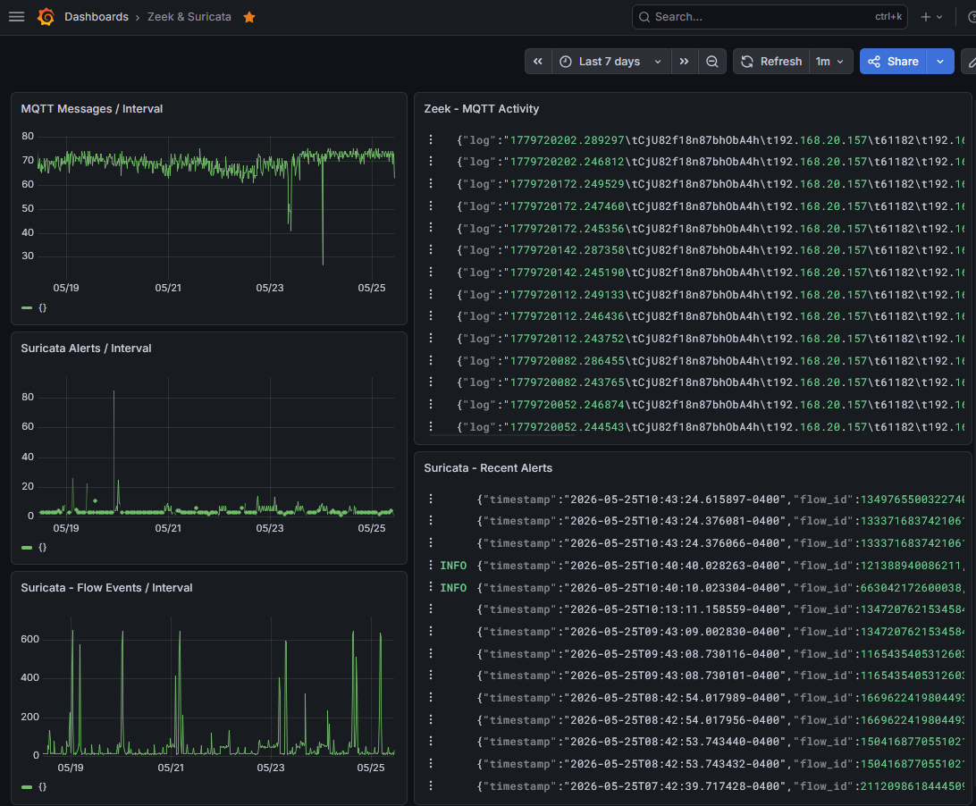Open the hamburger navigation menu

(17, 17)
